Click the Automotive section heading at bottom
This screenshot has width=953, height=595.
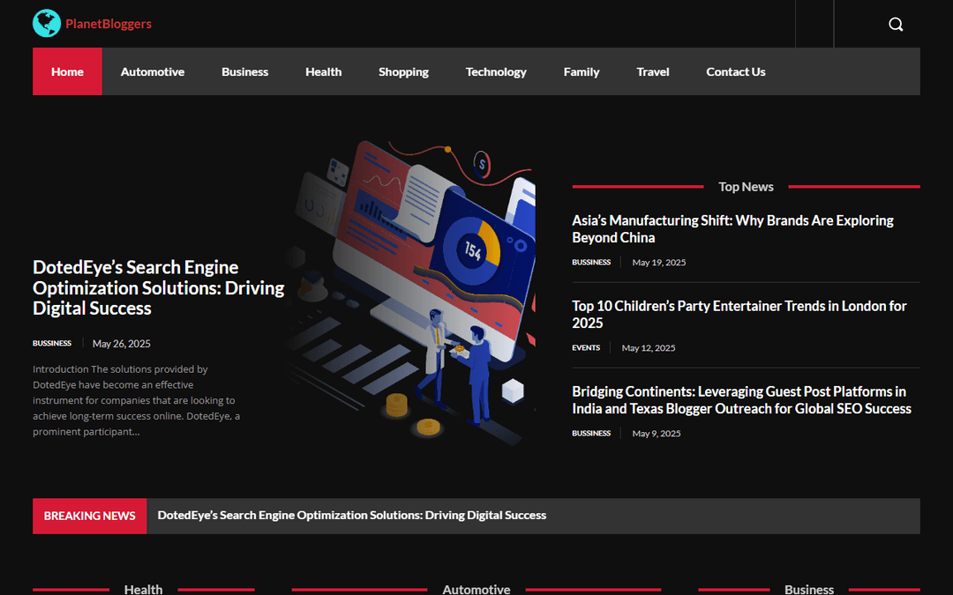[476, 589]
